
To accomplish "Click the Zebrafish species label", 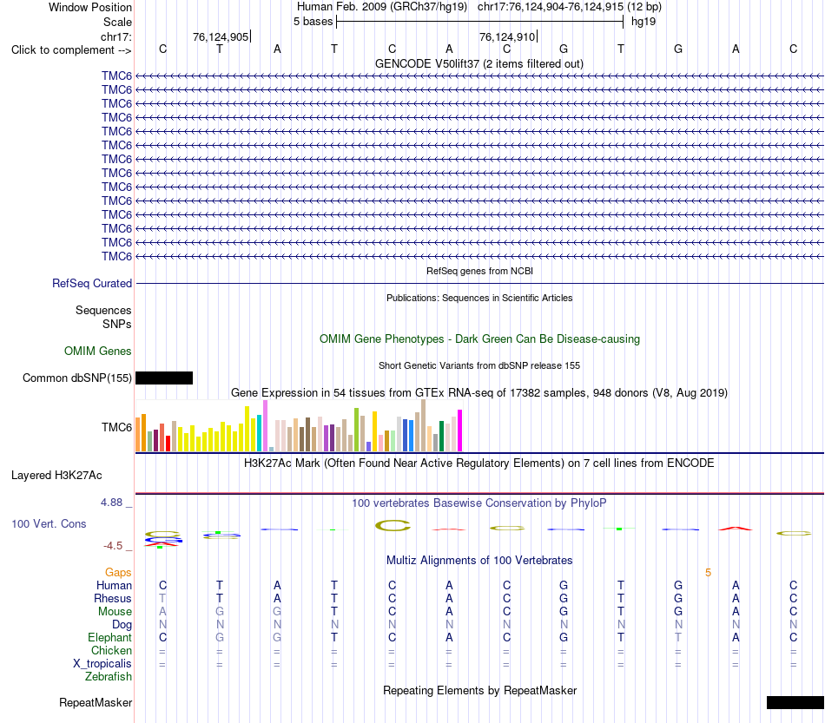I will tap(109, 677).
